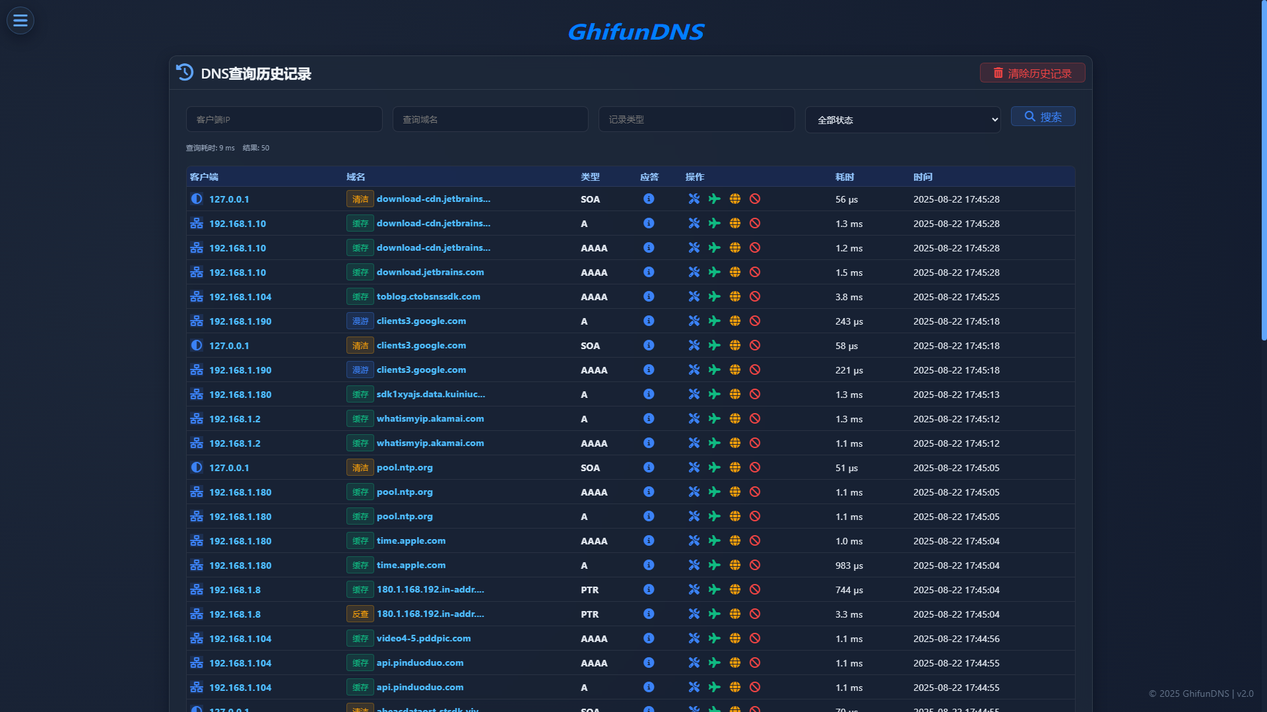Viewport: 1267px width, 712px height.
Task: Click orange globe icon for whatismyip.akamai.com A row
Action: 734,418
